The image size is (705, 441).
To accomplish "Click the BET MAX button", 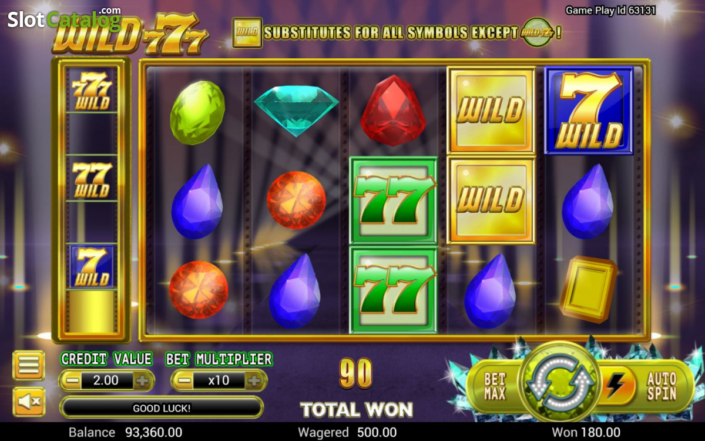I will tap(495, 386).
